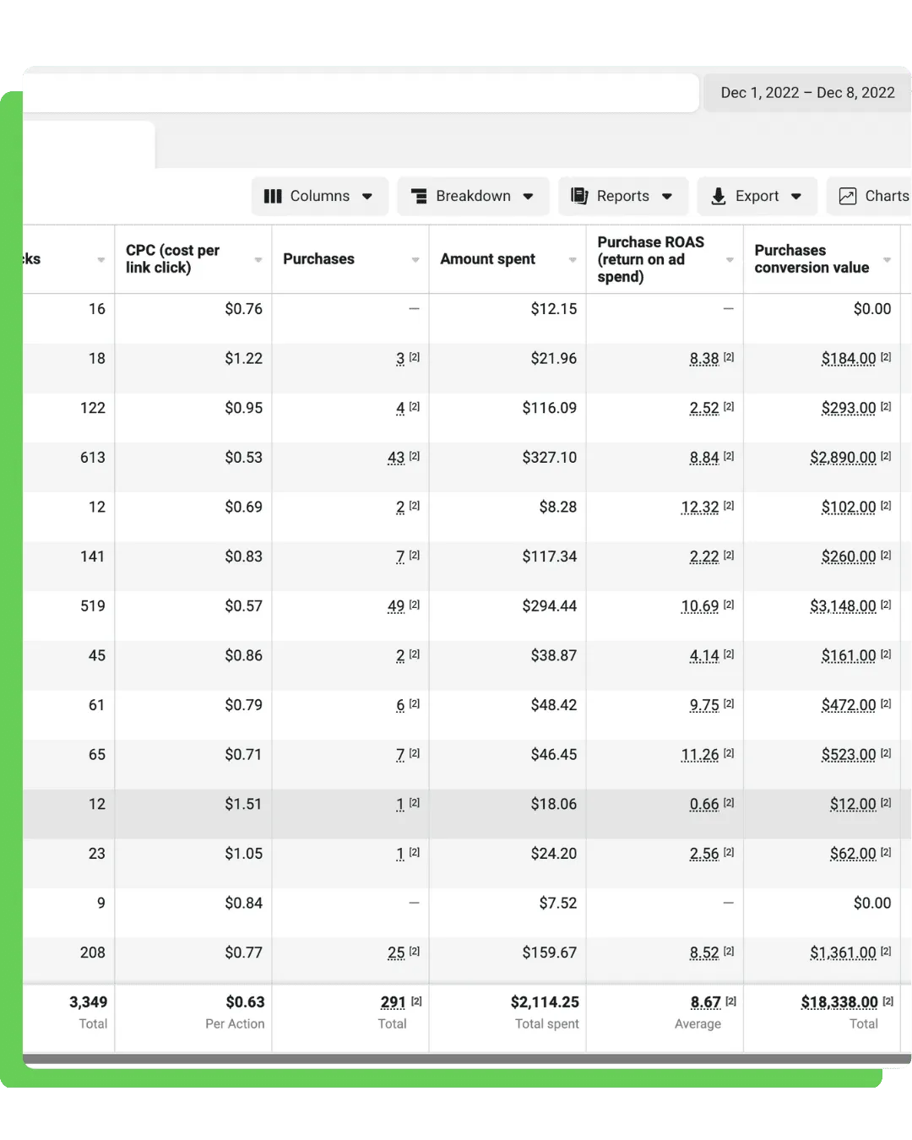Click the Purchase ROAS column header
Screen dimensions: 912x1140
[x=650, y=259]
